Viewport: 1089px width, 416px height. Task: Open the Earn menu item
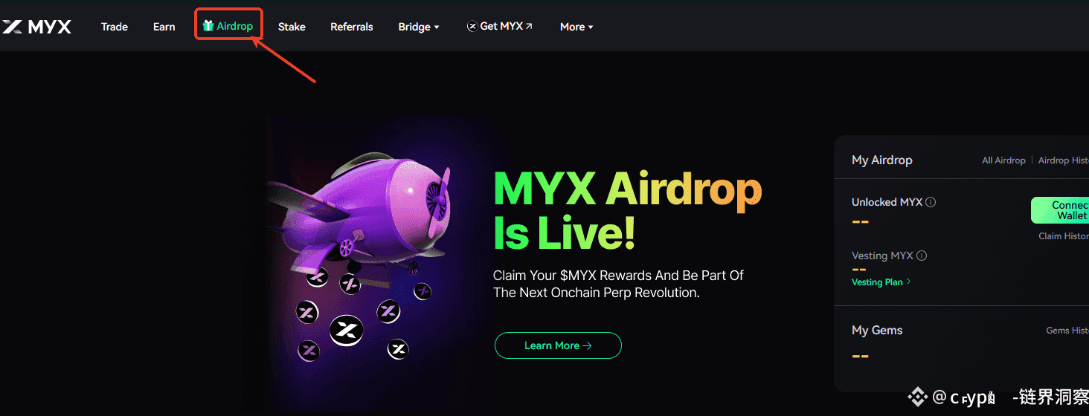164,27
